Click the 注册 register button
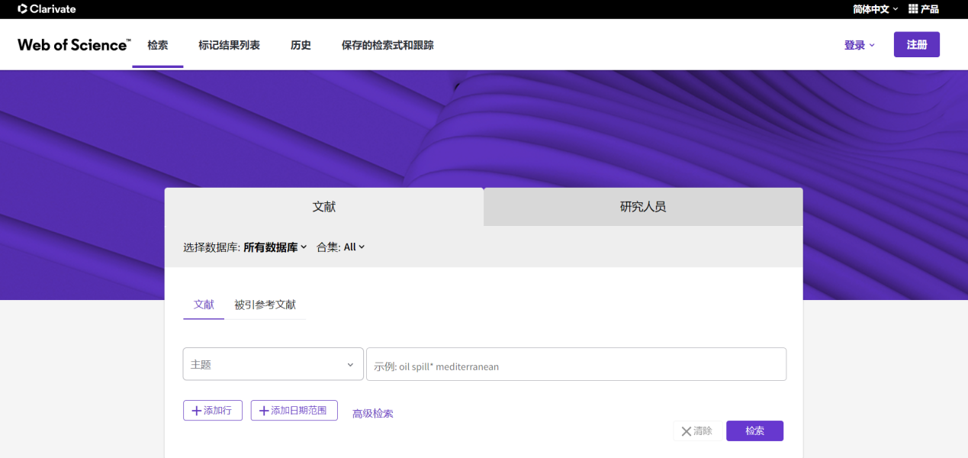The image size is (968, 458). [x=916, y=44]
